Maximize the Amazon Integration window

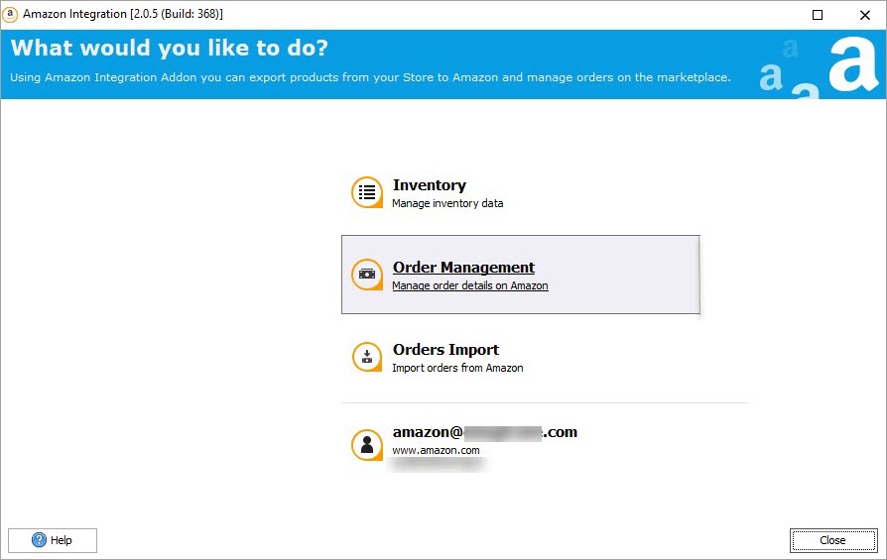818,15
